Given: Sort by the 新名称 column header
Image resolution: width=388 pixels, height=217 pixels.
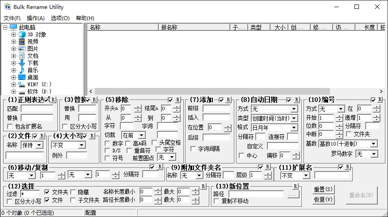Looking at the screenshot, I should pos(194,27).
